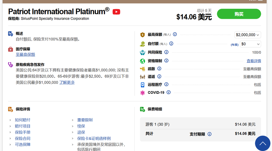Screen dimensions: 272x151
Task: Open 了解更多 about pre-existing conditions
Action: point(67,82)
